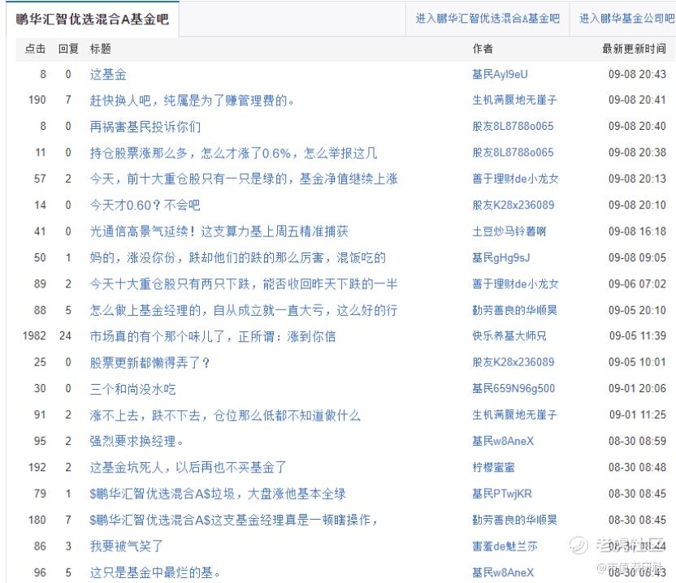Viewport: 676px width, 583px height.
Task: Open post 再祸害基民投诉你们
Action: [x=145, y=127]
